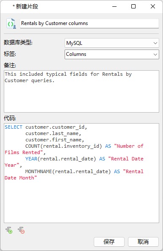Open the 数据库类型 MySQL dropdown
Image resolution: width=163 pixels, height=251 pixels.
click(112, 43)
